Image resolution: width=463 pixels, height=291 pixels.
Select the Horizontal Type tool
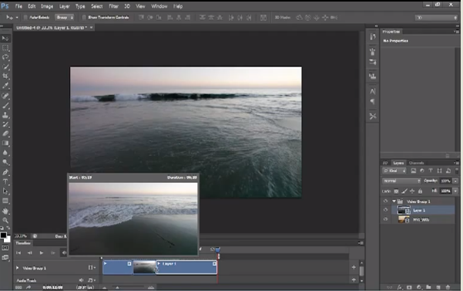[x=5, y=181]
